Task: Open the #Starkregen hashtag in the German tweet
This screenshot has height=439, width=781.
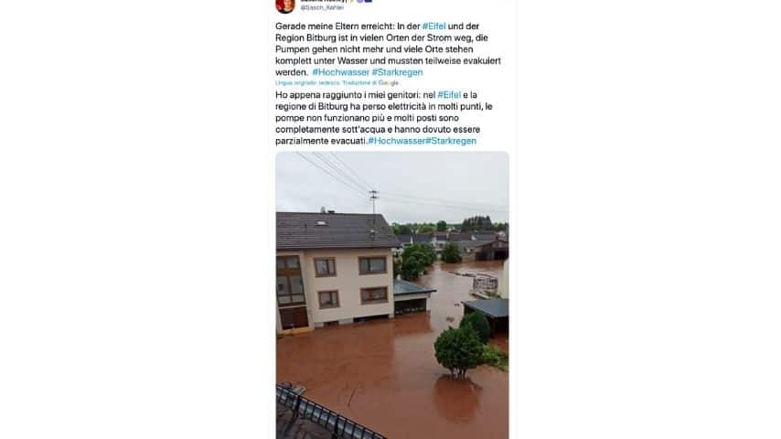Action: [x=398, y=72]
